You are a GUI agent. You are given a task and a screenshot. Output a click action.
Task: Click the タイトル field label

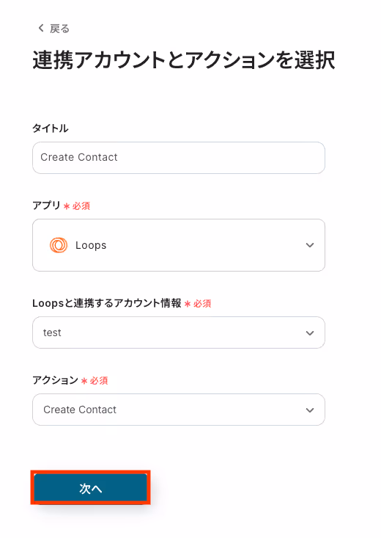click(x=51, y=128)
